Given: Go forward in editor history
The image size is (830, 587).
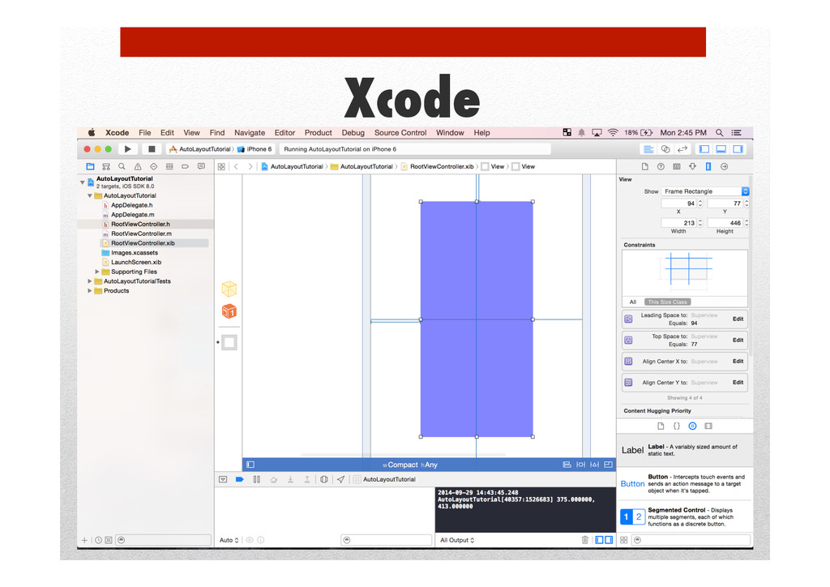Looking at the screenshot, I should 250,167.
